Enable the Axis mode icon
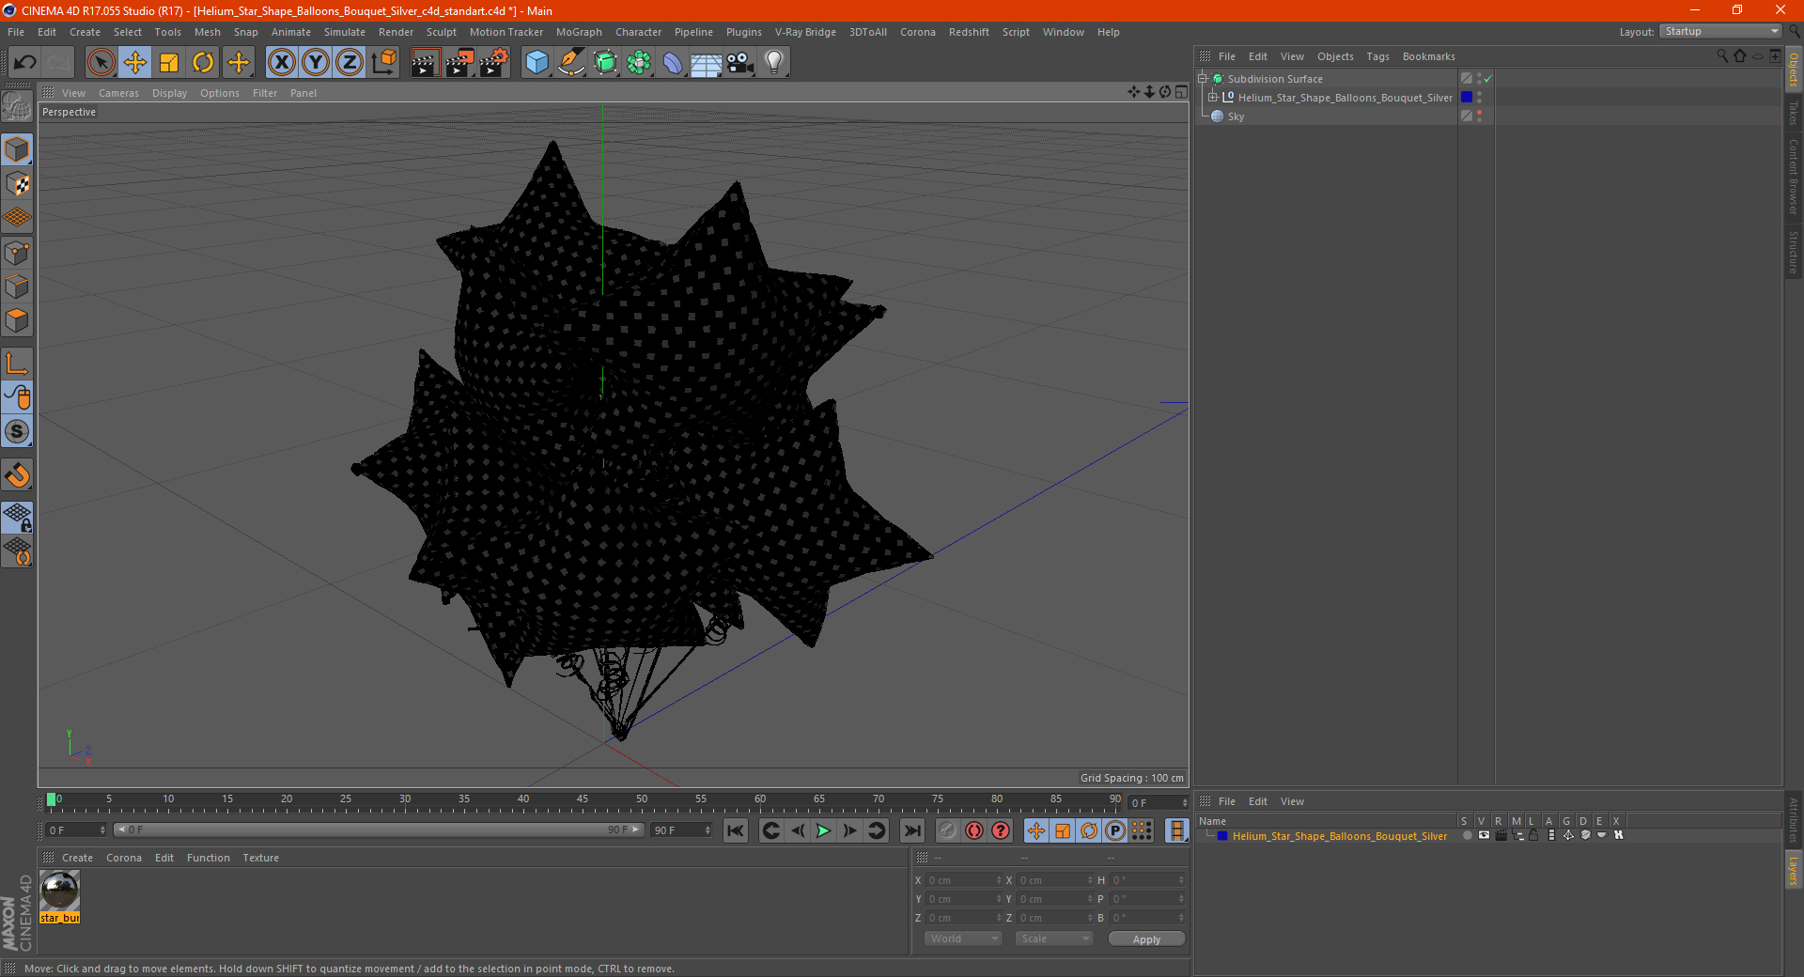Image resolution: width=1804 pixels, height=977 pixels. coord(17,364)
